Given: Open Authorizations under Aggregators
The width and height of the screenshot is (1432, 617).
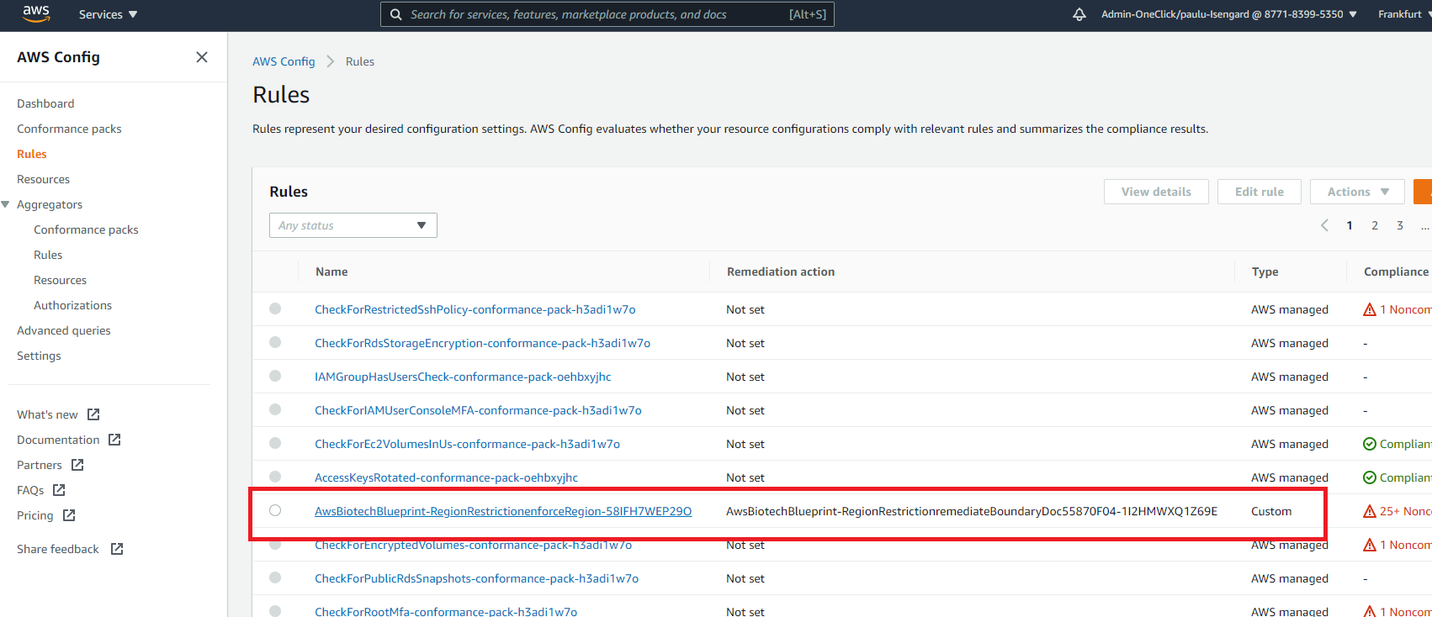Looking at the screenshot, I should tap(72, 305).
